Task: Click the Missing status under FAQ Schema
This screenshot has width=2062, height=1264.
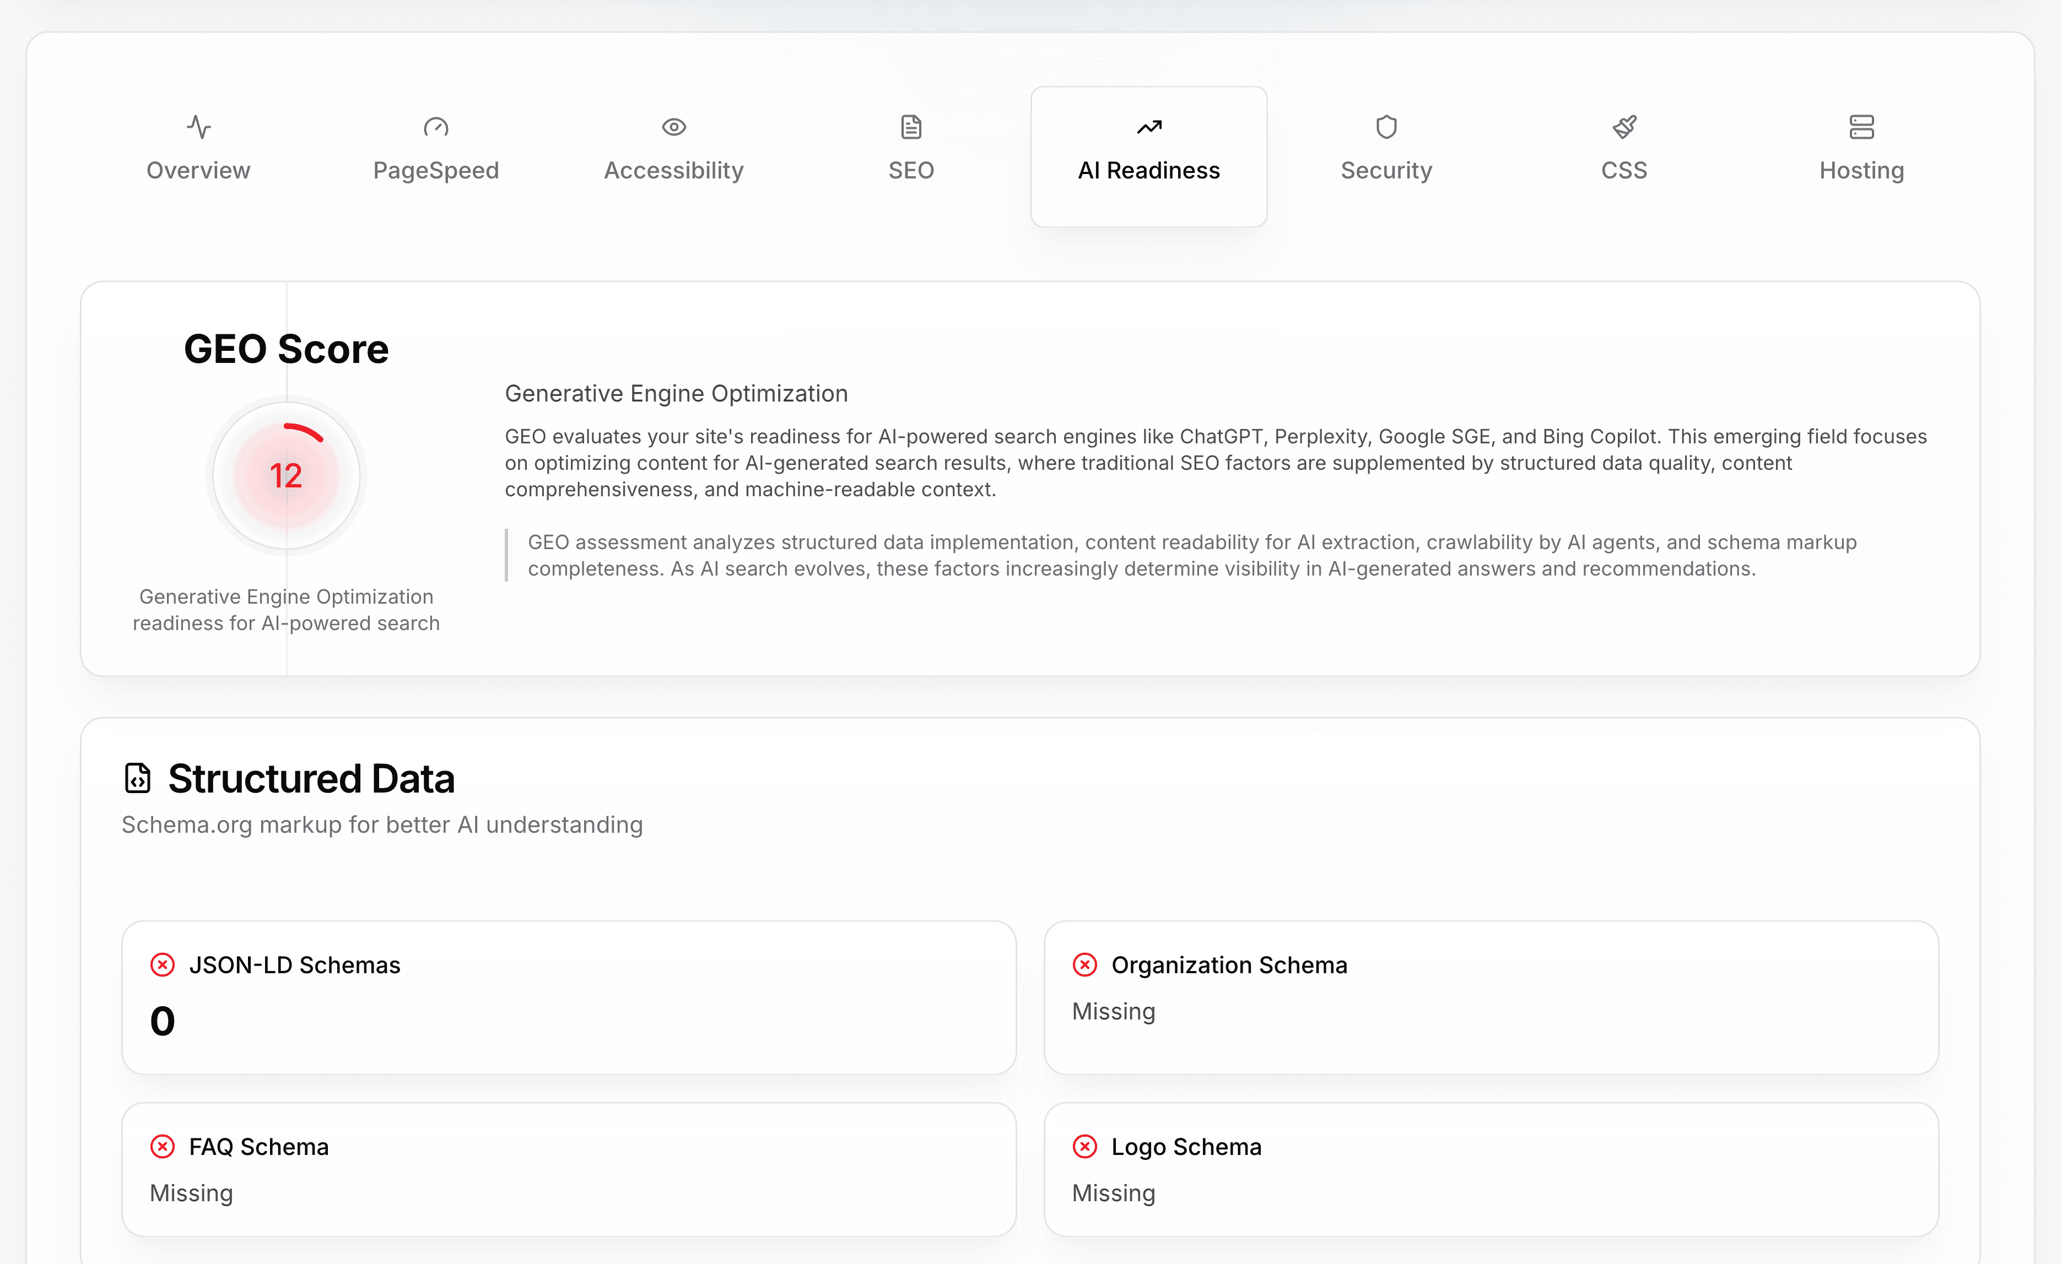Action: click(x=192, y=1193)
